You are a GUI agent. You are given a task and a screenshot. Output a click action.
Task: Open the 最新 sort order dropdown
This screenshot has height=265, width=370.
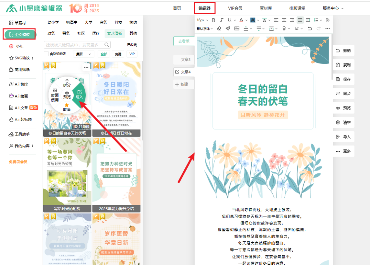(83, 54)
